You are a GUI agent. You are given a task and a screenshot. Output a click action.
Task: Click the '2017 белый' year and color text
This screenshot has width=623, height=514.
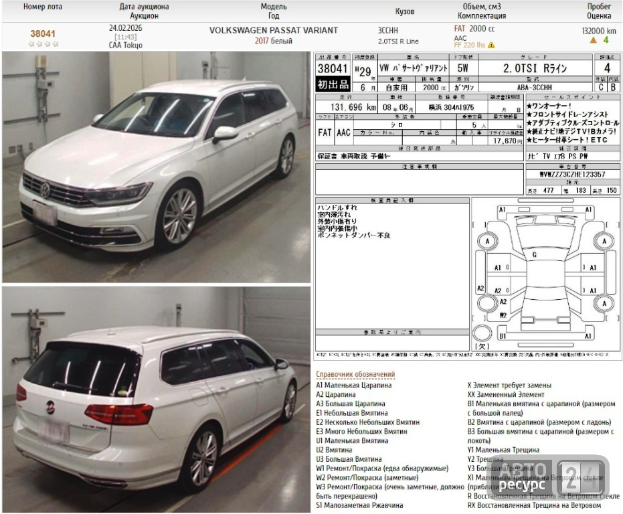pos(273,41)
